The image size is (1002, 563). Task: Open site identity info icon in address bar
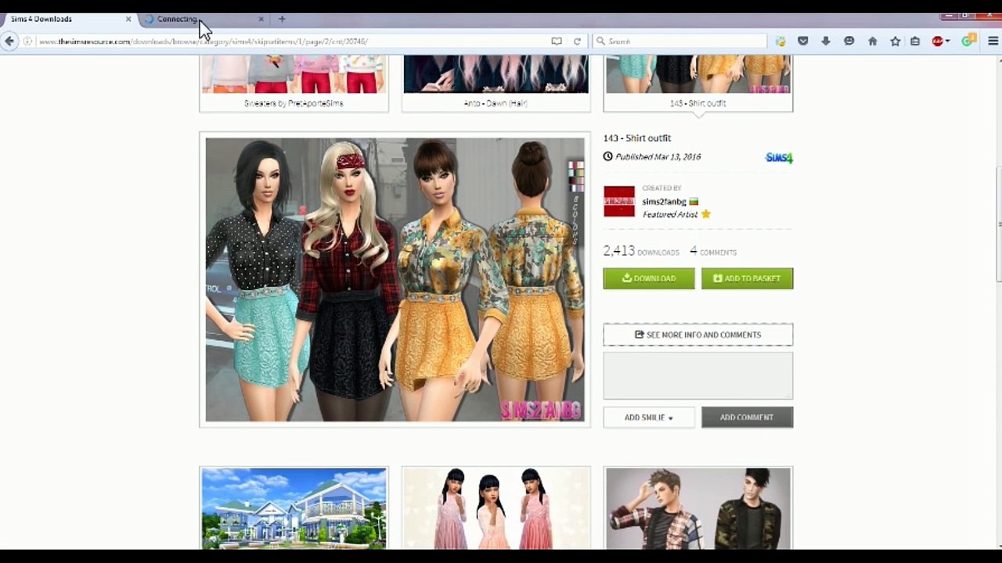pyautogui.click(x=27, y=41)
